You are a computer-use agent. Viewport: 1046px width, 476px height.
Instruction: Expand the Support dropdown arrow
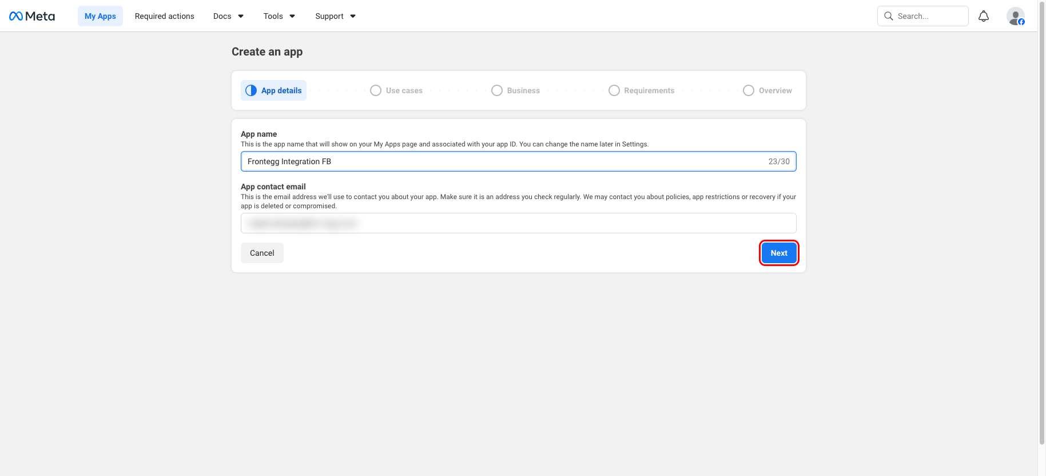click(353, 16)
